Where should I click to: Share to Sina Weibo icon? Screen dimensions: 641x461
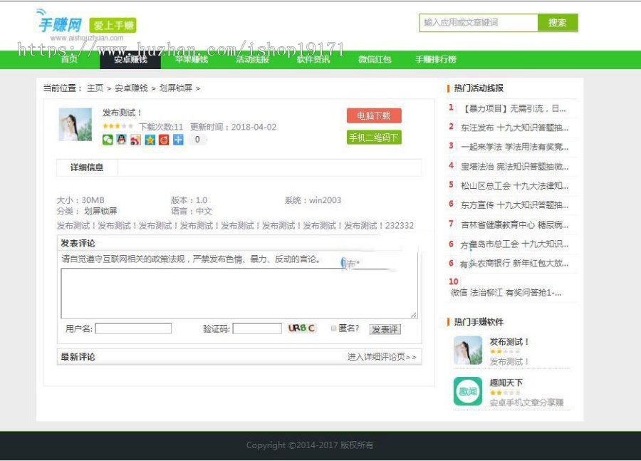(x=135, y=140)
